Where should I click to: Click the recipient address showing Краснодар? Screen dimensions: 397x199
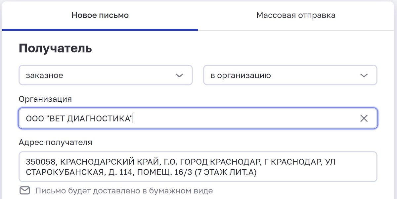tap(198, 167)
